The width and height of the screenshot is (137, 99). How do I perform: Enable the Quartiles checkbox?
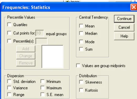9,24
